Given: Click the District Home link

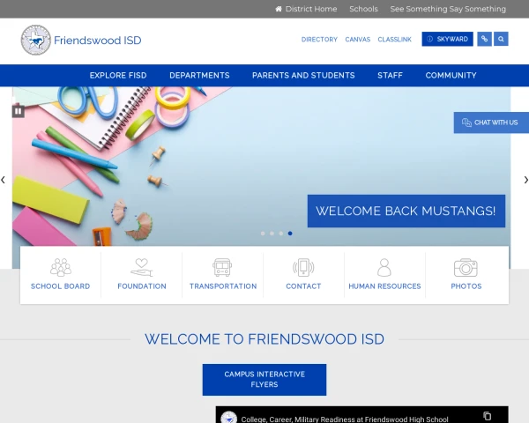Looking at the screenshot, I should point(311,9).
